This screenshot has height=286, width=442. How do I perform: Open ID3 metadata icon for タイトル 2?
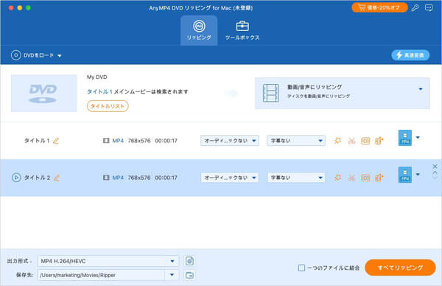[x=365, y=178]
